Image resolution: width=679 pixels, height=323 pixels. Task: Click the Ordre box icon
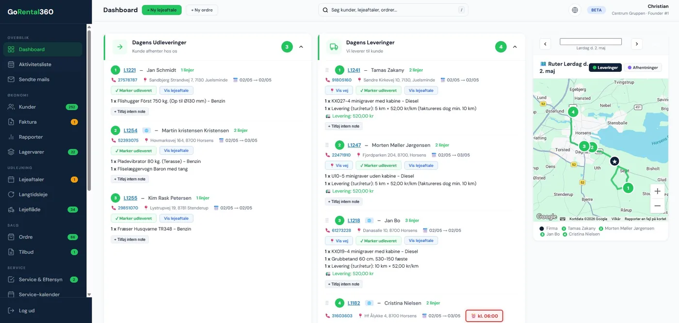pyautogui.click(x=11, y=237)
